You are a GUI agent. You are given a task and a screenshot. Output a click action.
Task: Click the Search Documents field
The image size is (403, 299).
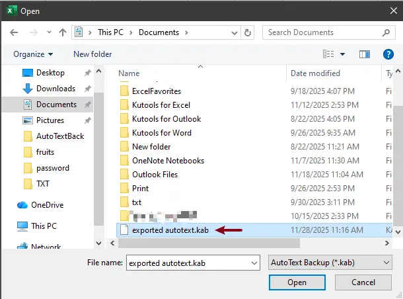point(324,32)
